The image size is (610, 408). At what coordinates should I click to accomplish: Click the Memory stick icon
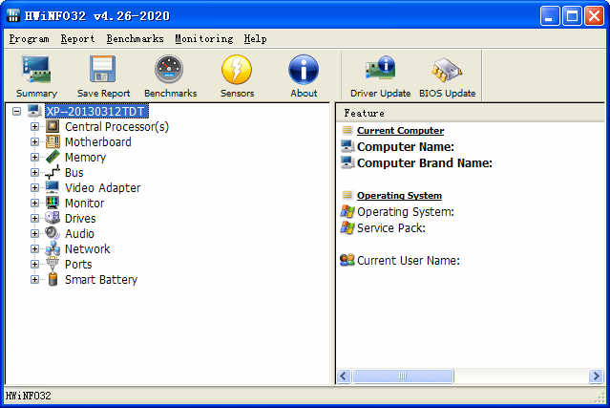pos(53,157)
